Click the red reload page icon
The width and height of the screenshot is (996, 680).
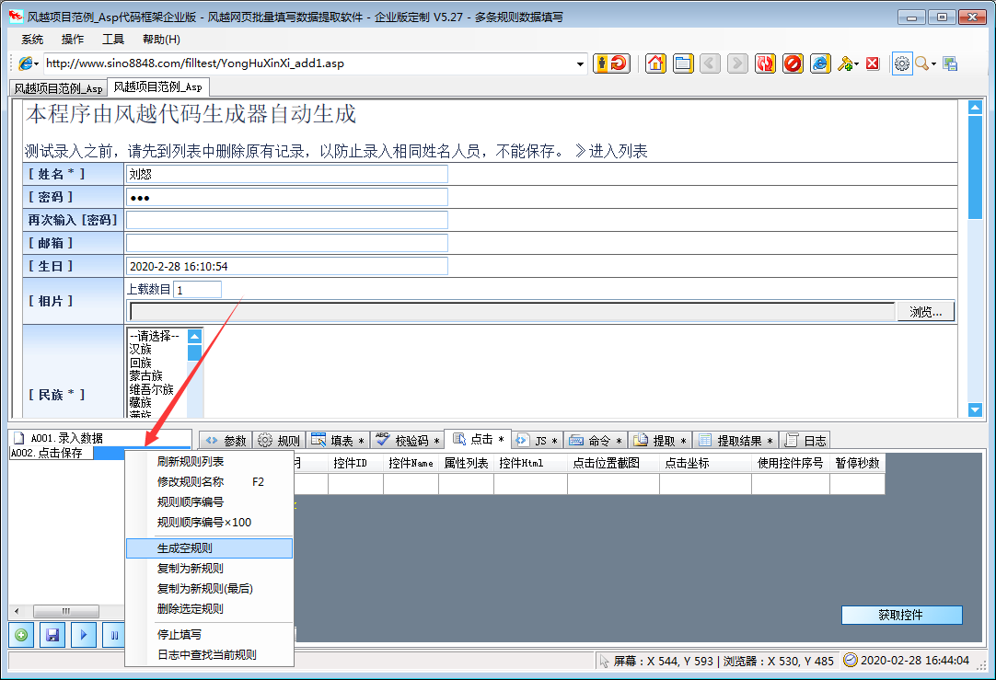point(765,63)
